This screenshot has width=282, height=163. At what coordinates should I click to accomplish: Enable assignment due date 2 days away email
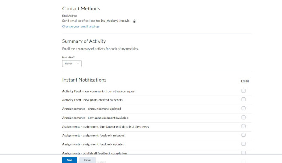click(243, 126)
